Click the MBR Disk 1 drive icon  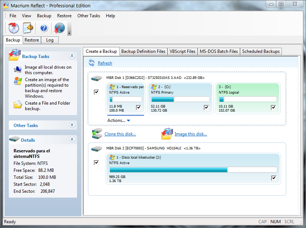click(97, 79)
